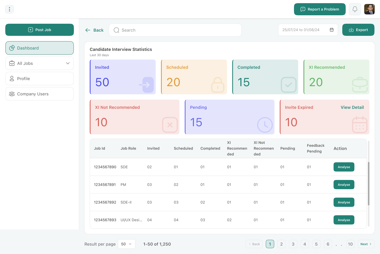Click the table's vertical scrollbar
The width and height of the screenshot is (380, 254).
point(368,183)
